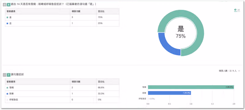
Task: Click the 發燒 label on bar chart axis
Action: (x=144, y=87)
